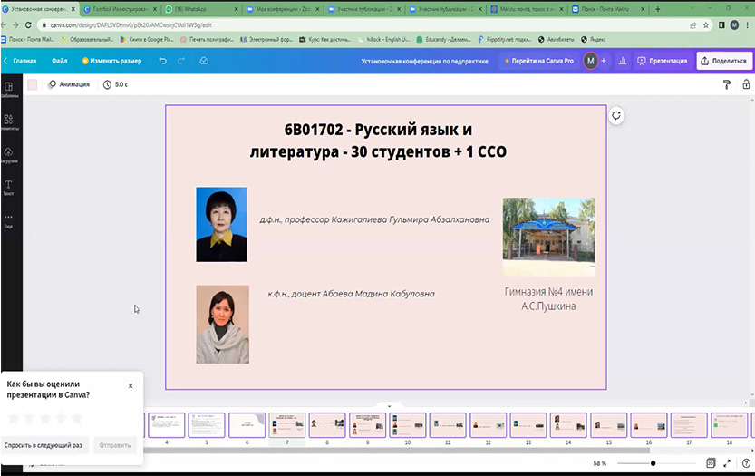Open the Uploads panel in the sidebar

coord(8,155)
